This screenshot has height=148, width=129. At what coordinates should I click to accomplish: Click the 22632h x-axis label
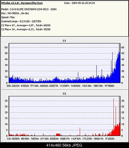[x=16, y=86]
